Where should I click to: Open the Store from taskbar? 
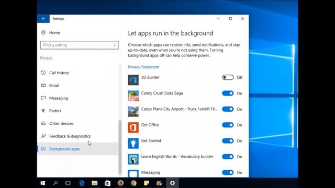[107, 183]
